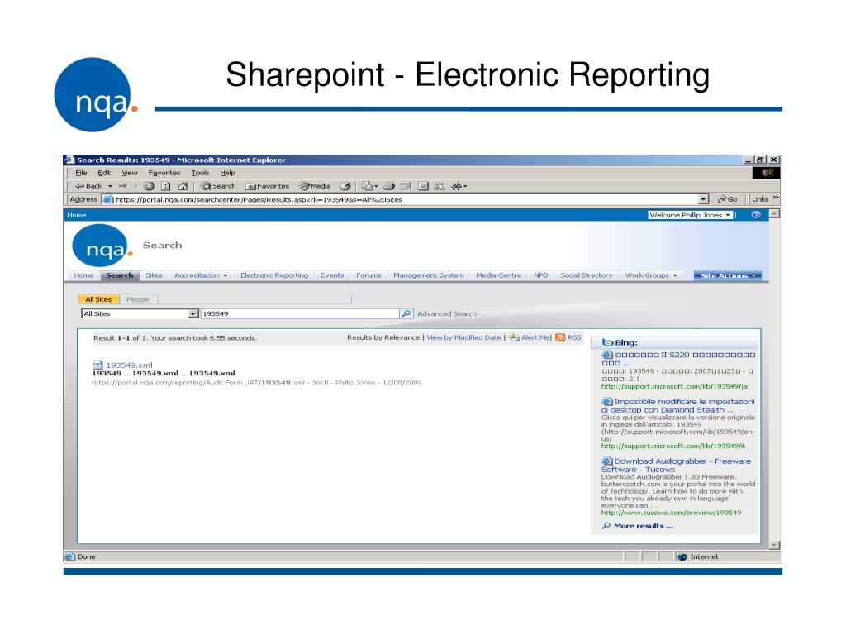Open the IE Search toolbar button
The height and width of the screenshot is (635, 846).
[x=218, y=186]
